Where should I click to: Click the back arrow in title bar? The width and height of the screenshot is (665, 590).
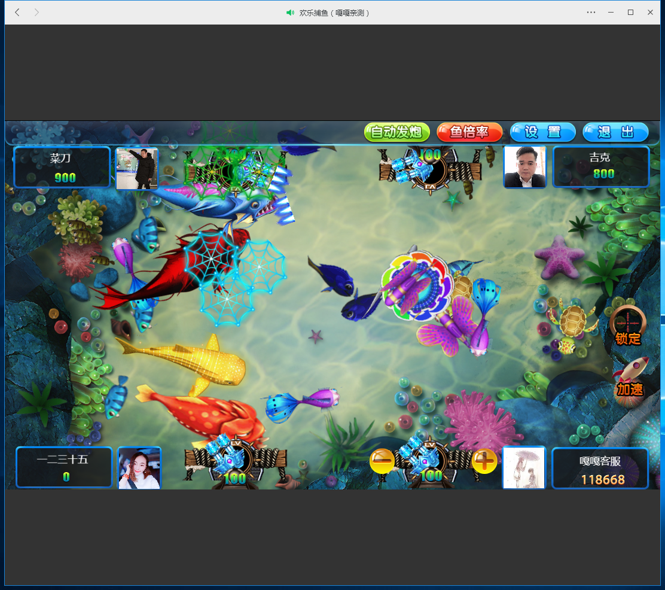pyautogui.click(x=17, y=12)
